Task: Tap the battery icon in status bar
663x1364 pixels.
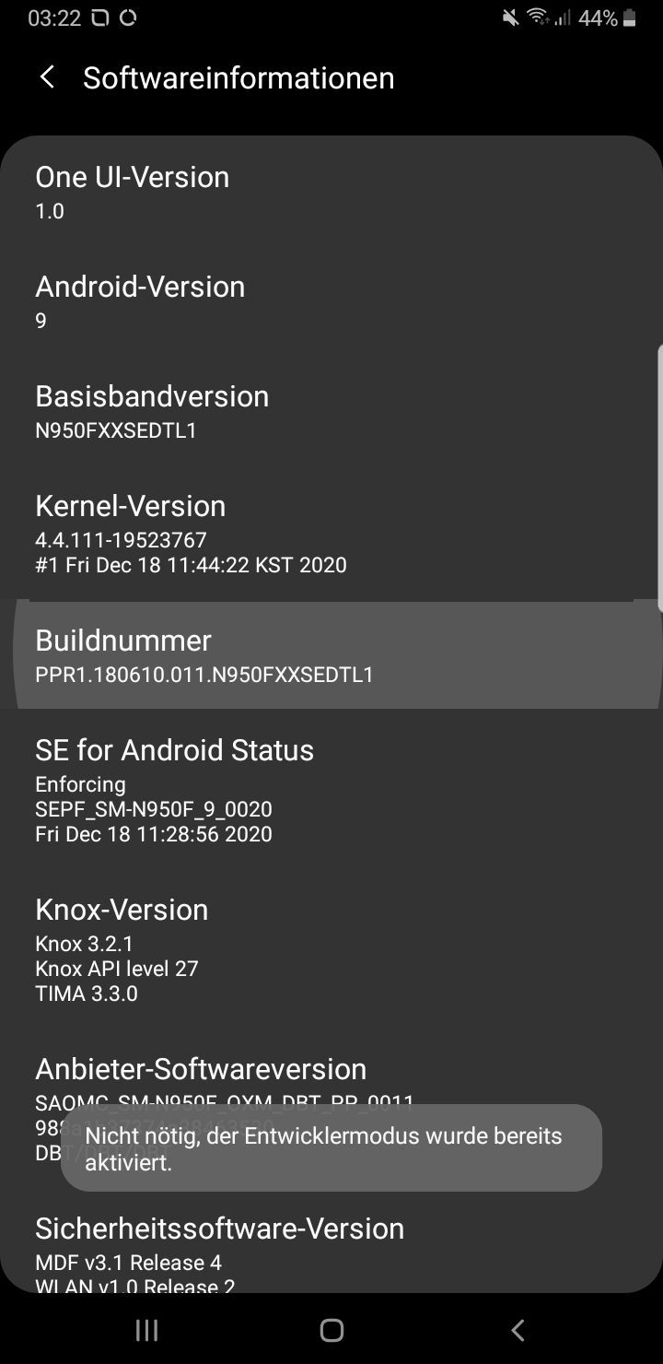Action: point(630,18)
